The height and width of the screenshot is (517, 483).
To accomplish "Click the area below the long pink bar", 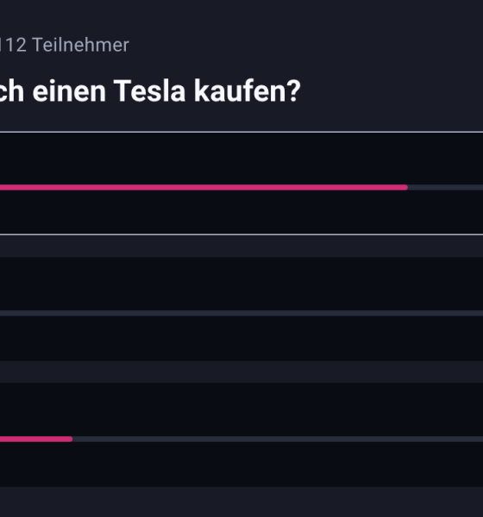I will click(241, 212).
